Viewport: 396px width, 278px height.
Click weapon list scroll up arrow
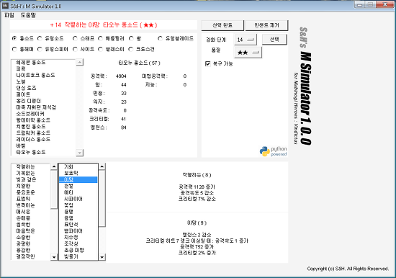tap(79, 62)
